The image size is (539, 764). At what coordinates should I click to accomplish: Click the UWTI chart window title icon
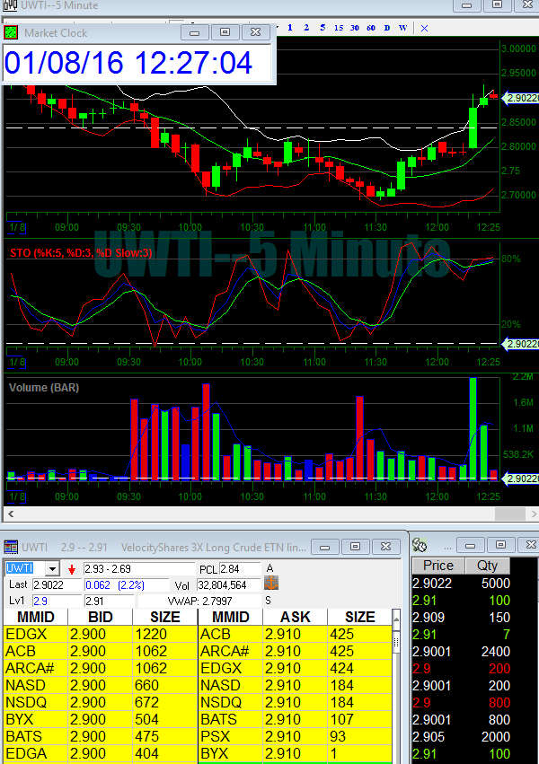click(10, 5)
